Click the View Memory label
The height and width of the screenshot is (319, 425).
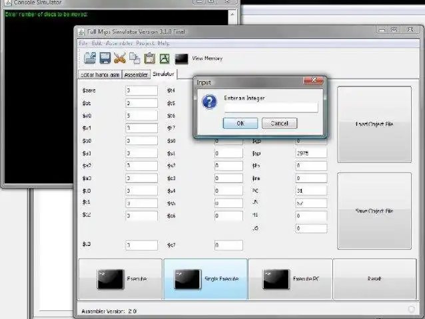click(x=207, y=58)
